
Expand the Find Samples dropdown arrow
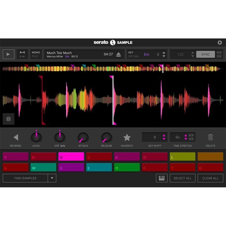pos(52,178)
